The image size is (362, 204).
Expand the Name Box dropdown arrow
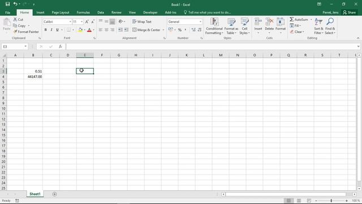pos(25,46)
